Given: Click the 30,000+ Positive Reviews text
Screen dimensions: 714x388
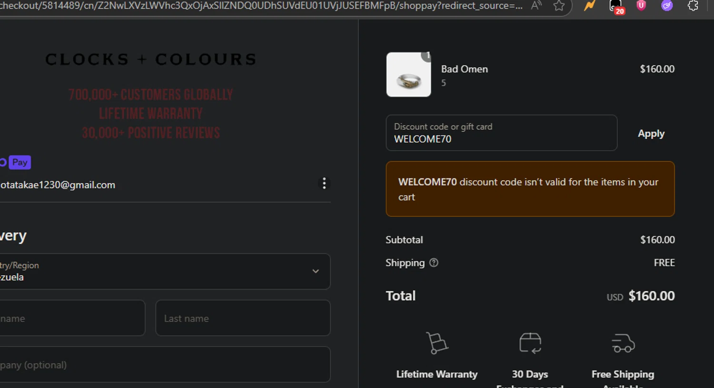Looking at the screenshot, I should pos(151,133).
